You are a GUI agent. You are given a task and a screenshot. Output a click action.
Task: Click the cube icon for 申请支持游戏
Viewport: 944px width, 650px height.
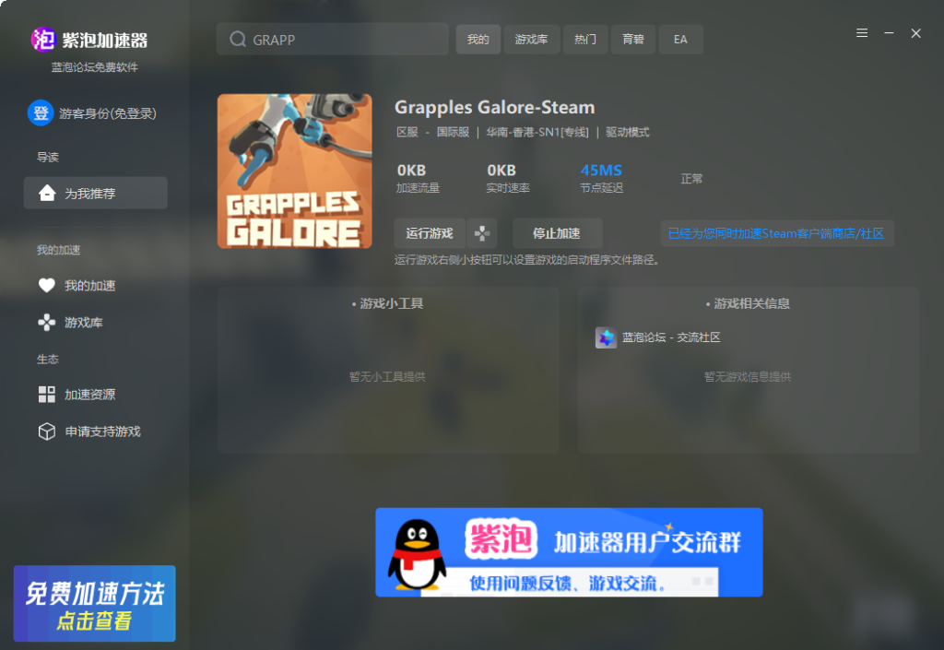[x=46, y=431]
